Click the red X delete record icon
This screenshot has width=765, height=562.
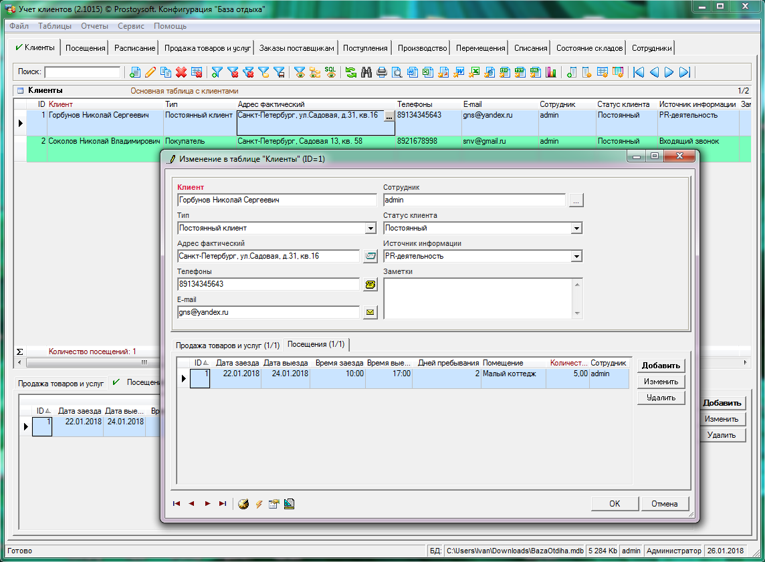(181, 72)
